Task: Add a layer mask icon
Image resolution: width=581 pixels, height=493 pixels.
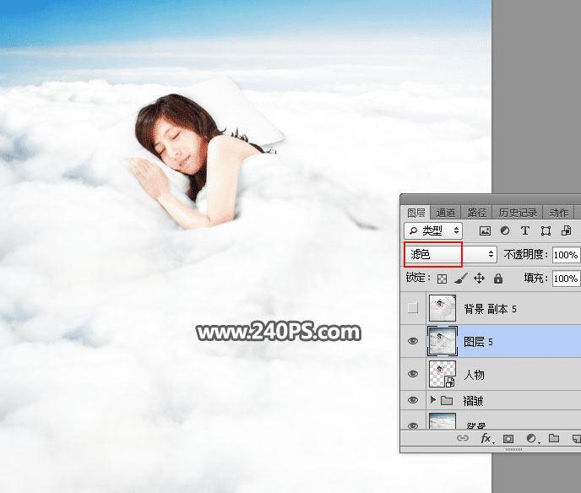Action: (x=508, y=439)
